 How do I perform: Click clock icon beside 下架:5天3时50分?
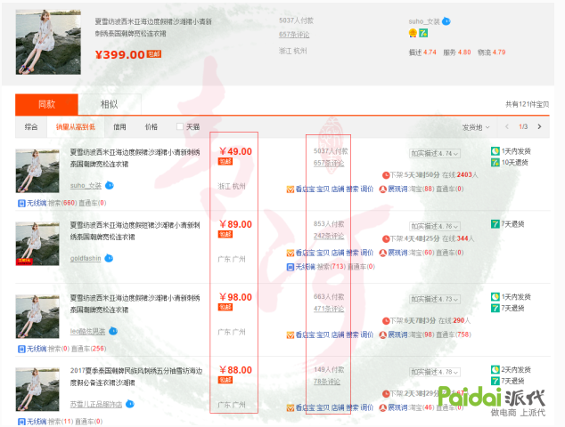point(386,175)
